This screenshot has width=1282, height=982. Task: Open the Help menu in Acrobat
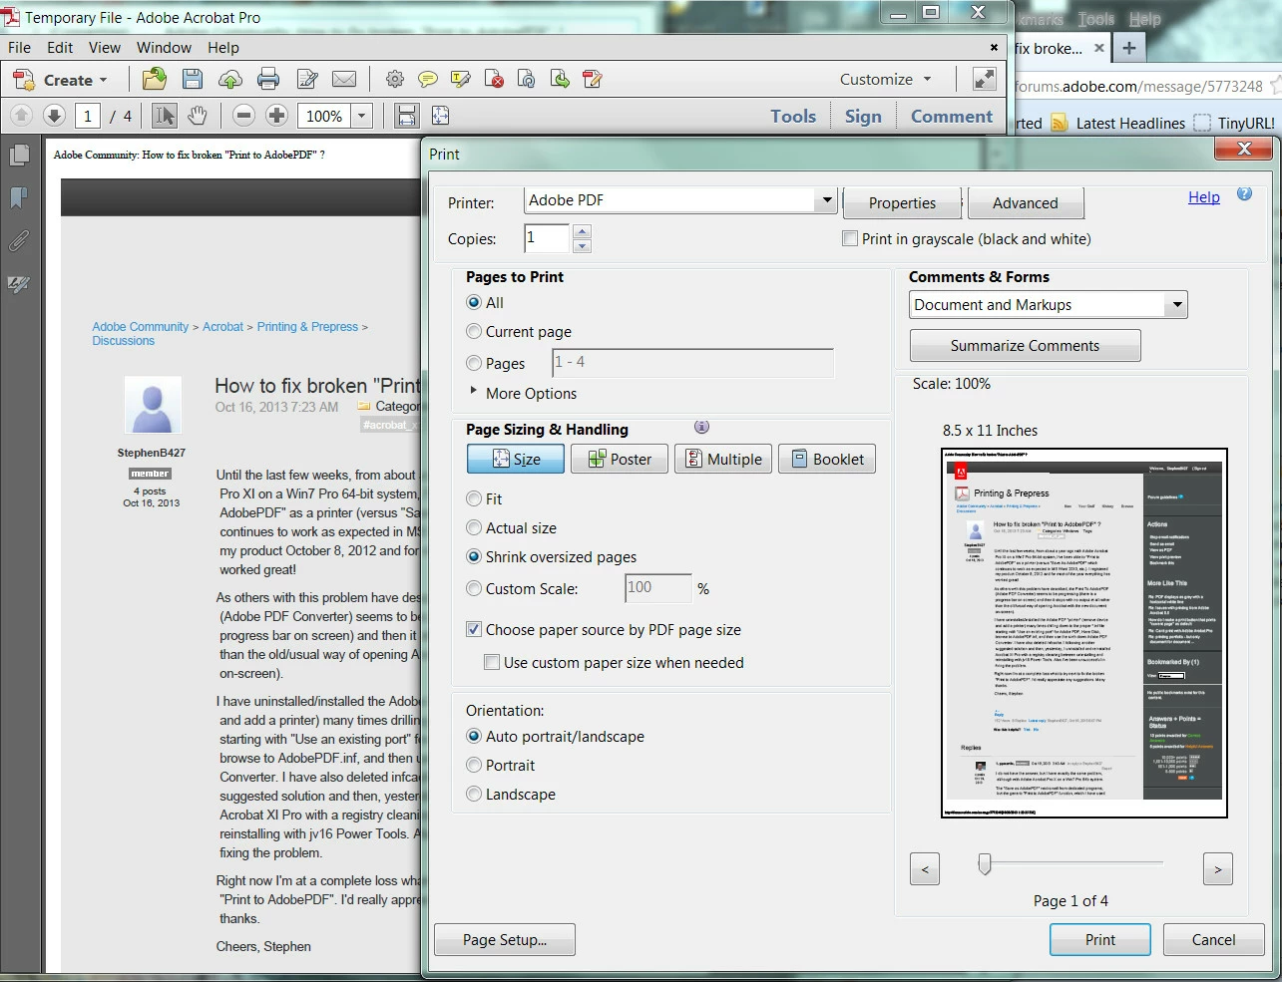click(x=223, y=47)
